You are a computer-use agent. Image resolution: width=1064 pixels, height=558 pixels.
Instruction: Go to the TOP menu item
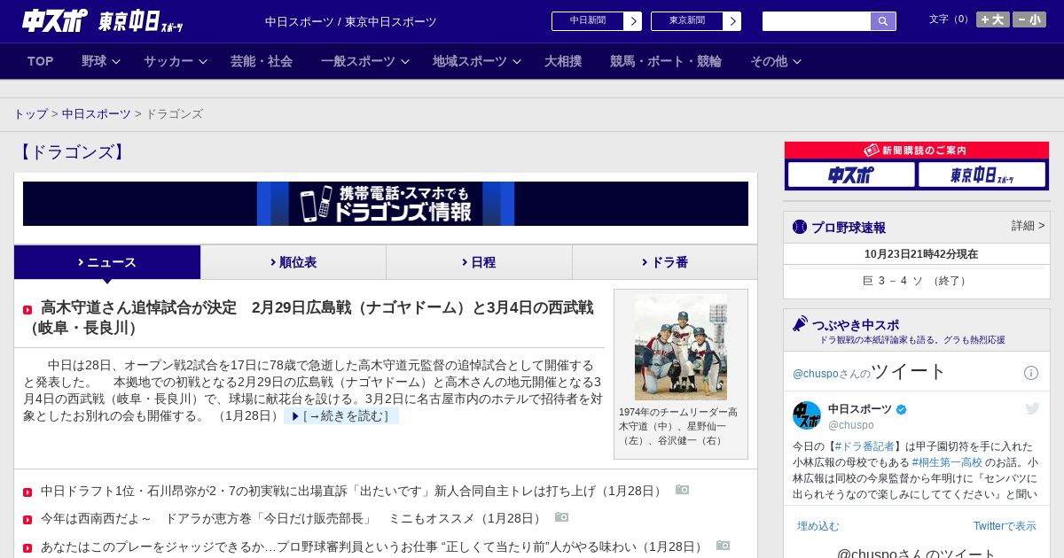[41, 61]
